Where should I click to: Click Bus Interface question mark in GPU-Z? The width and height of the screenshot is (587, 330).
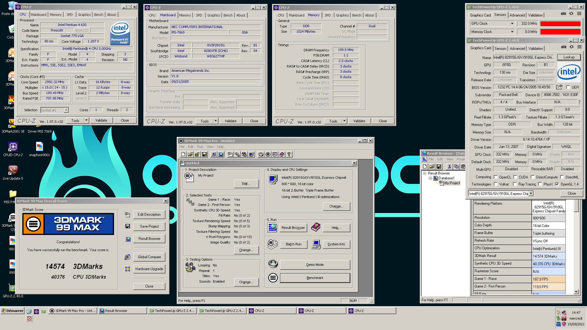[x=579, y=102]
